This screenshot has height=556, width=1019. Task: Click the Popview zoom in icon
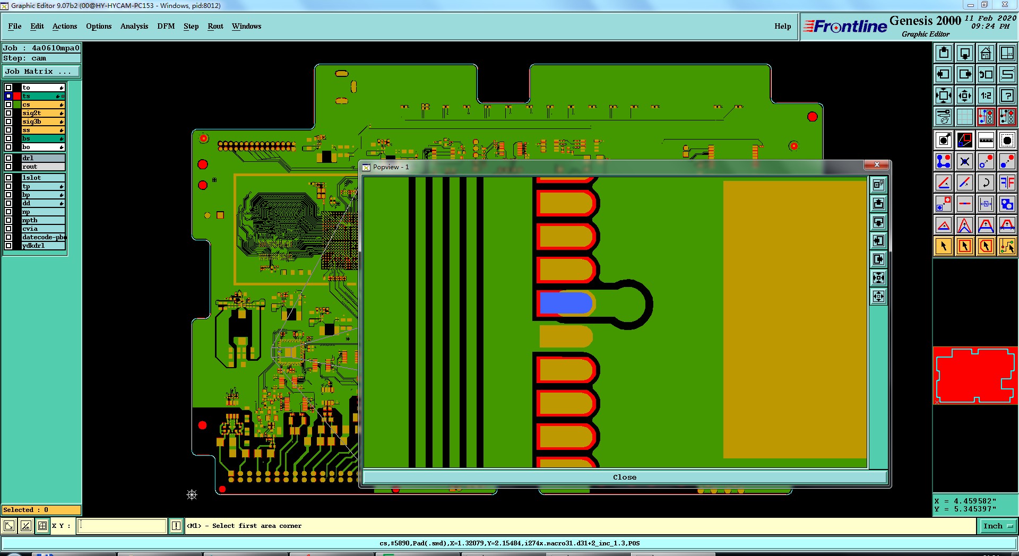pyautogui.click(x=879, y=278)
